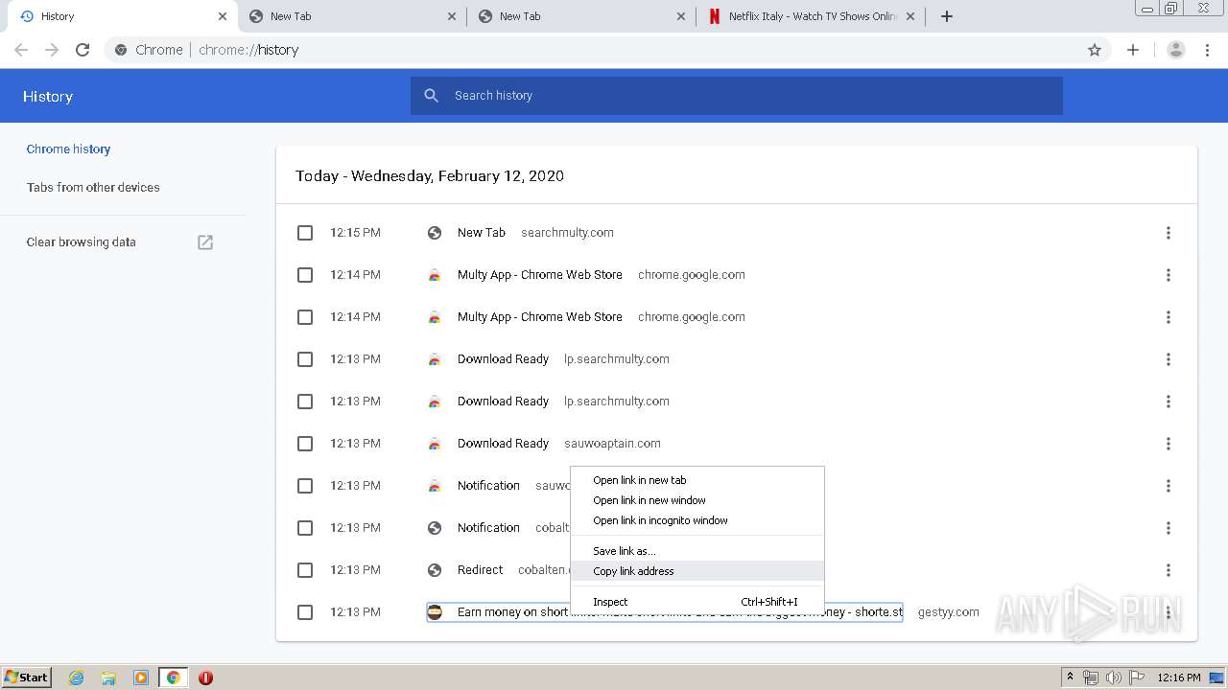1228x690 pixels.
Task: Check the Download Ready sauwoaptain.com entry
Action: point(305,444)
